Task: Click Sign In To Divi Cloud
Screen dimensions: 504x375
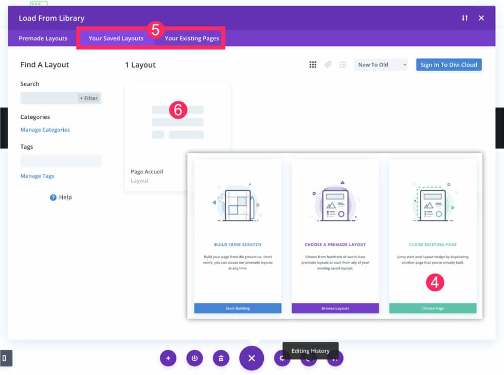Action: (448, 64)
